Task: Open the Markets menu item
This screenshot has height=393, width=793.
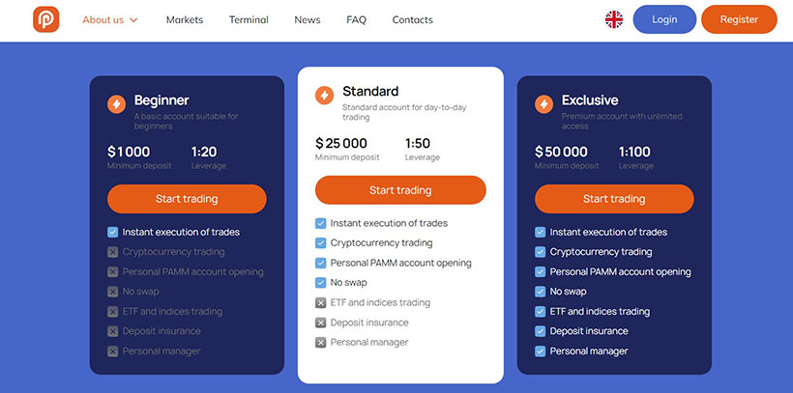Action: pos(185,19)
